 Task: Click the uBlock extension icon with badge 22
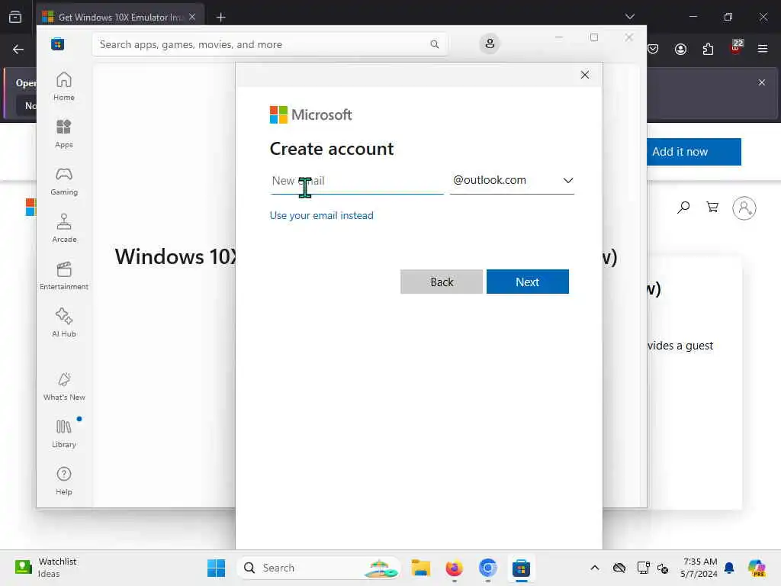point(736,48)
